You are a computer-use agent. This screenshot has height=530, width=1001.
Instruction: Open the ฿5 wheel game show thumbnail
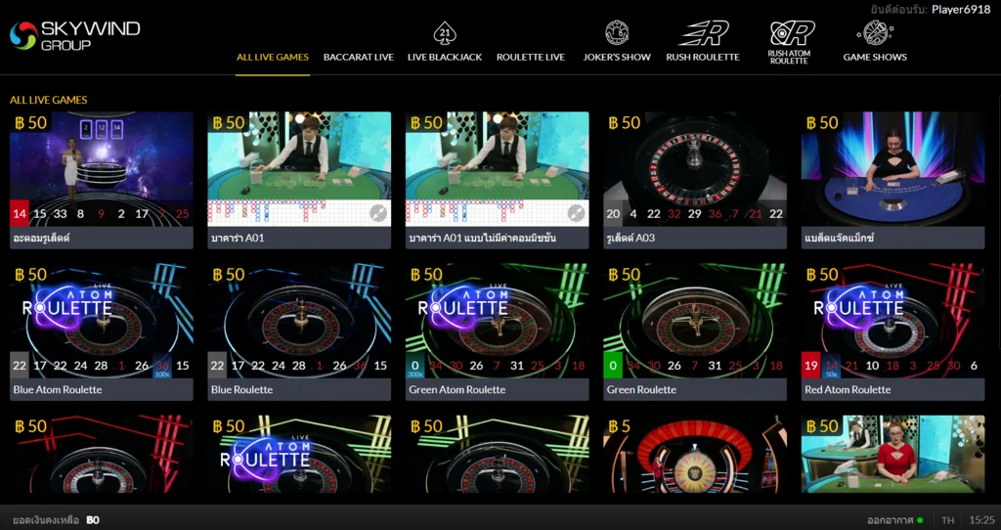pyautogui.click(x=694, y=455)
